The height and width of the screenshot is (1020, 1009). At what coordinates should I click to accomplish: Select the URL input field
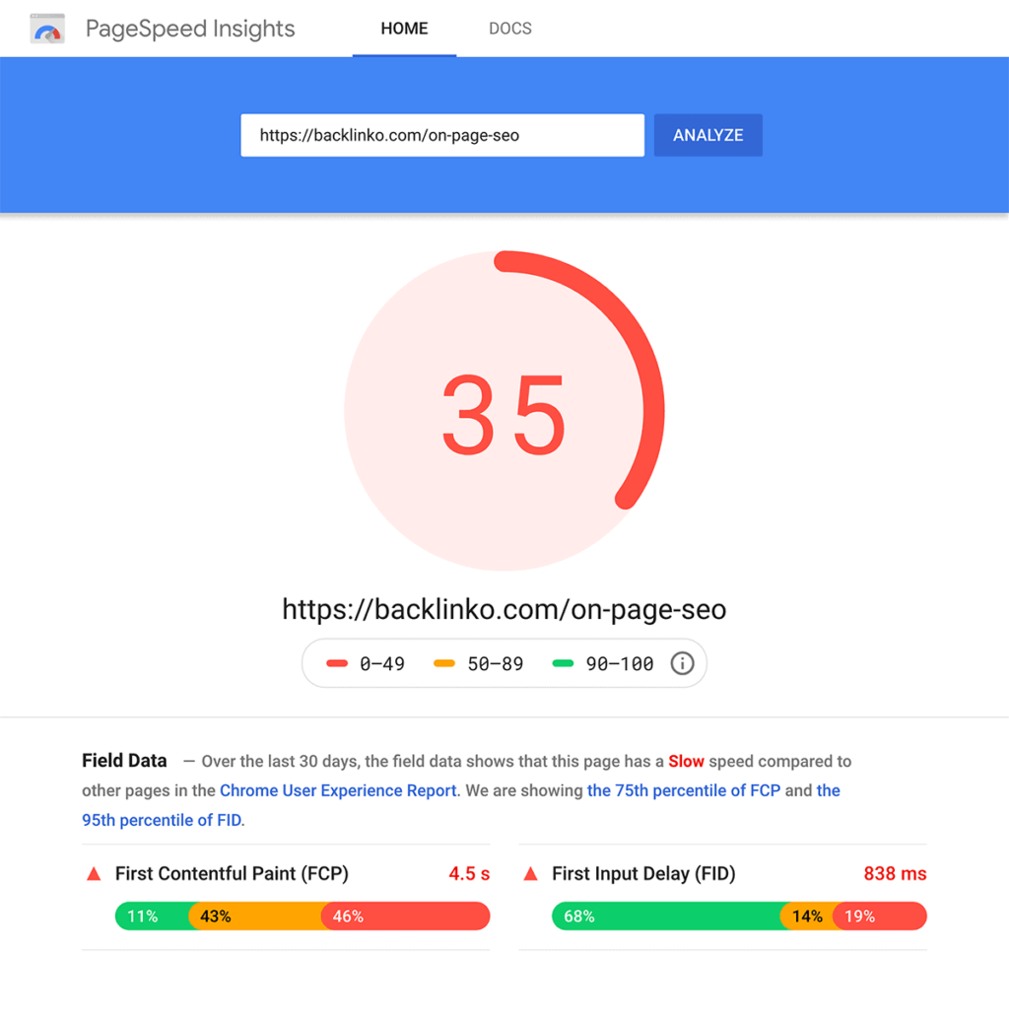point(441,135)
